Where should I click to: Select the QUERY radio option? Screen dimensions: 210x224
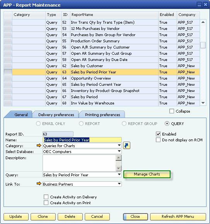coord(167,123)
